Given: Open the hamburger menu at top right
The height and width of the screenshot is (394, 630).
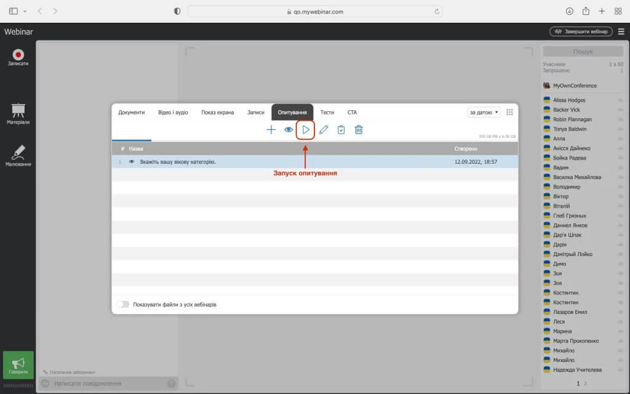Looking at the screenshot, I should (621, 31).
